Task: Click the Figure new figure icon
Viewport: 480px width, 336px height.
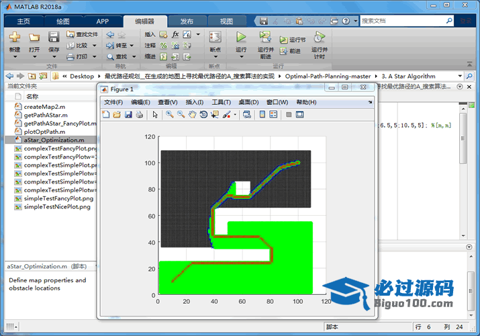Action: tap(105, 114)
